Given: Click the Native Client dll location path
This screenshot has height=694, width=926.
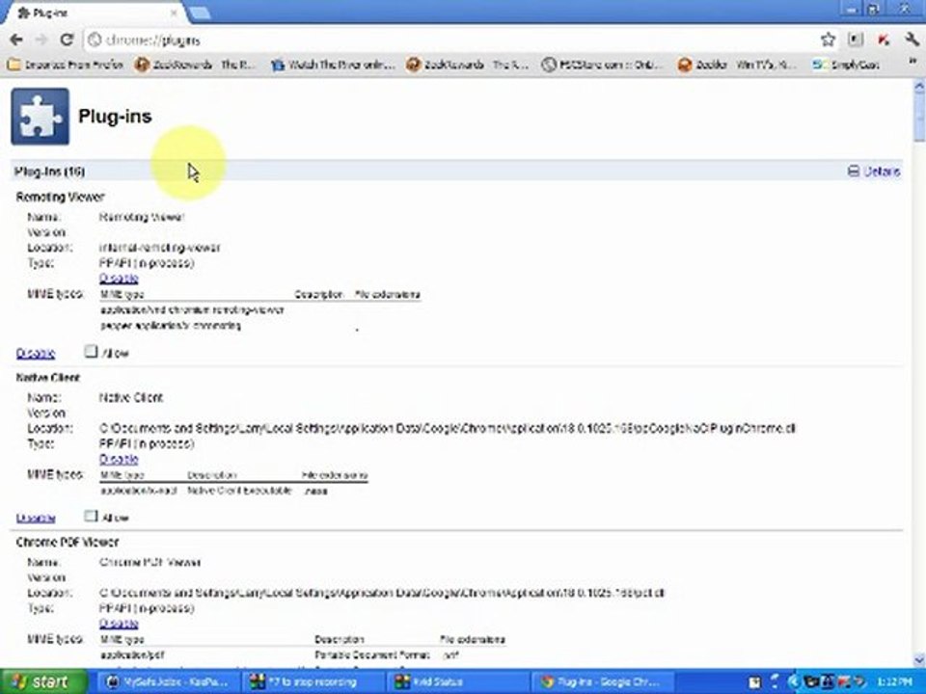Looking at the screenshot, I should pyautogui.click(x=447, y=428).
